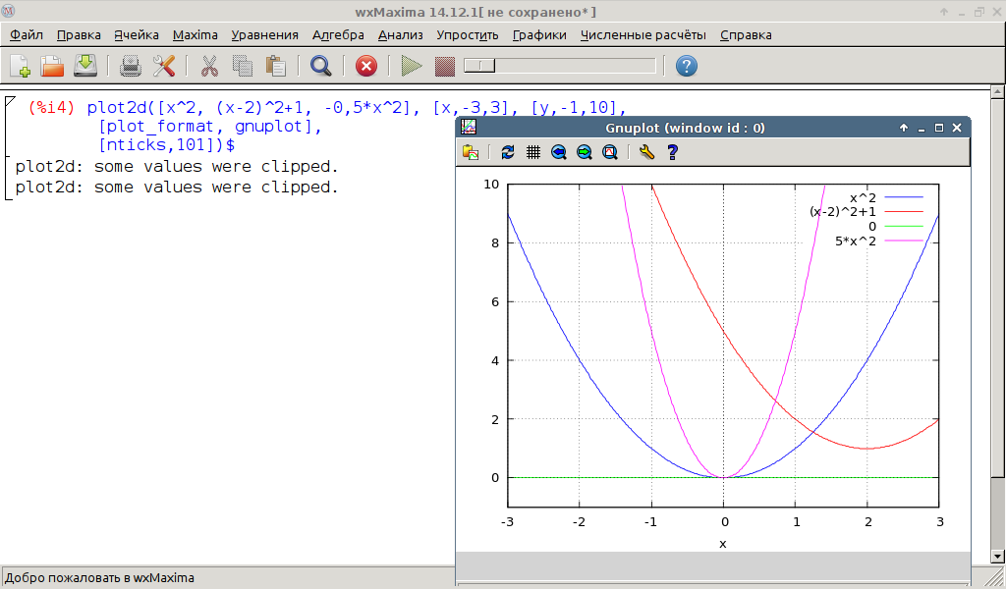Click the New document icon
1006x589 pixels.
point(20,66)
